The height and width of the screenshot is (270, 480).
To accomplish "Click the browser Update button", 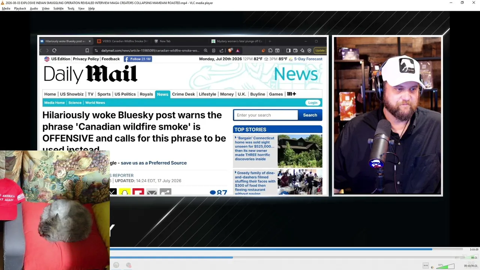I will pyautogui.click(x=320, y=51).
